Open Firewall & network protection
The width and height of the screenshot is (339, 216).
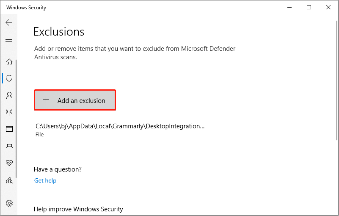(x=9, y=112)
